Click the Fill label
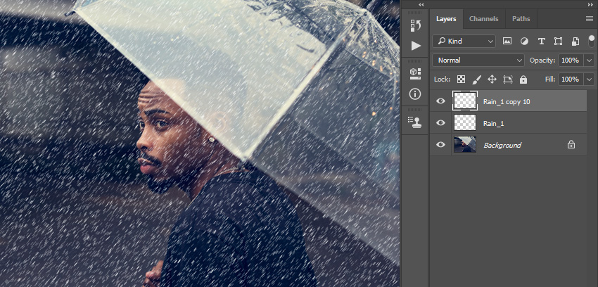 tap(550, 79)
